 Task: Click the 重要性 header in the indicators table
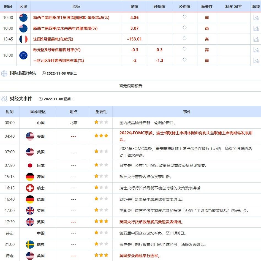(207, 7)
